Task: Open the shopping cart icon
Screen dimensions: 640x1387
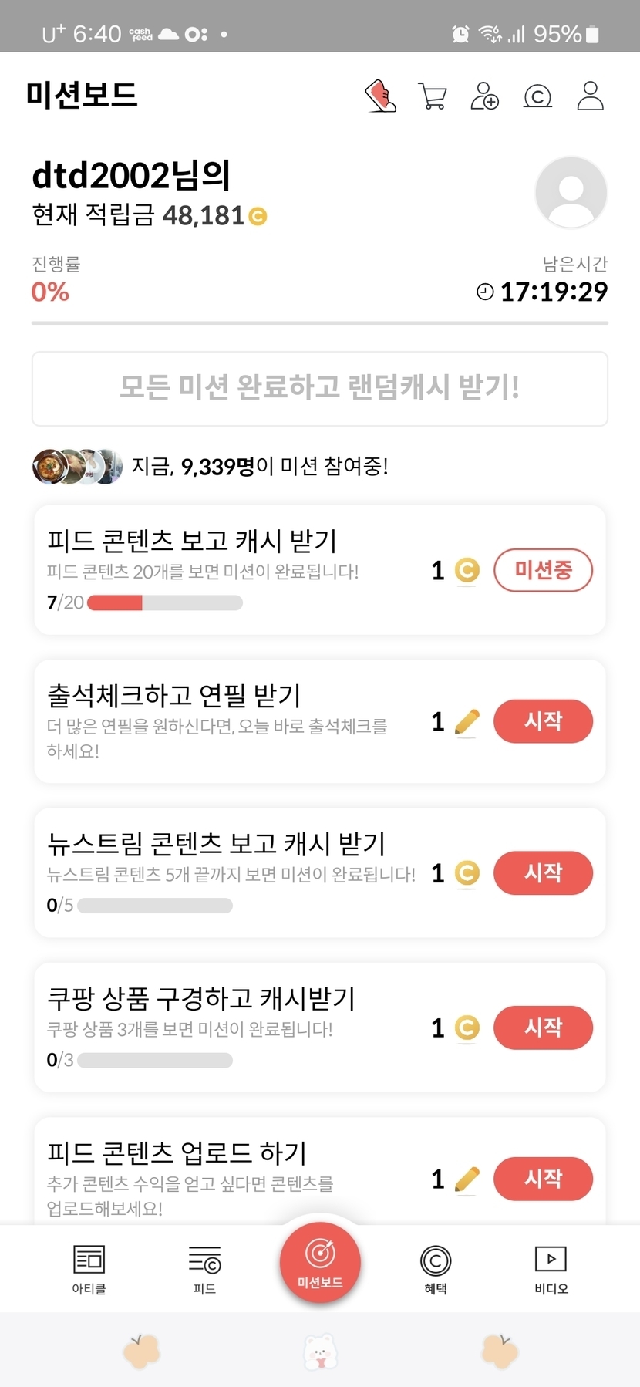Action: coord(433,96)
